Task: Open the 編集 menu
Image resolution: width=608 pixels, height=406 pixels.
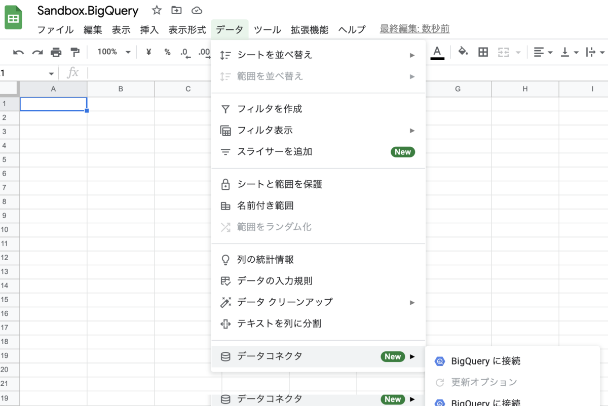Action: click(93, 29)
